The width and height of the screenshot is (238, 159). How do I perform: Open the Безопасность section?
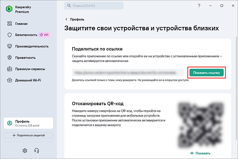[26, 35]
